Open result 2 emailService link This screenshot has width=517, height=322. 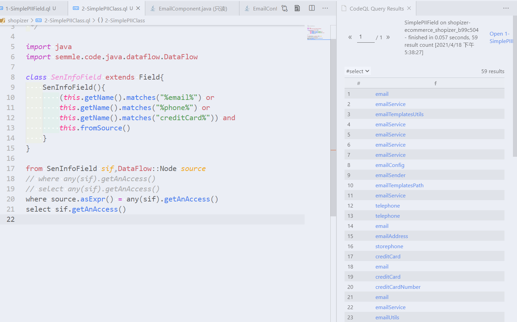(390, 104)
